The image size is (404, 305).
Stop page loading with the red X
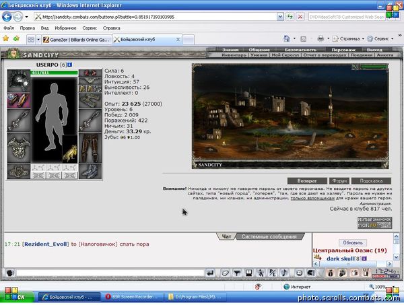(x=300, y=17)
